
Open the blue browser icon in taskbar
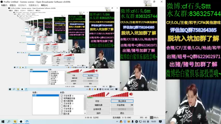click(x=27, y=122)
